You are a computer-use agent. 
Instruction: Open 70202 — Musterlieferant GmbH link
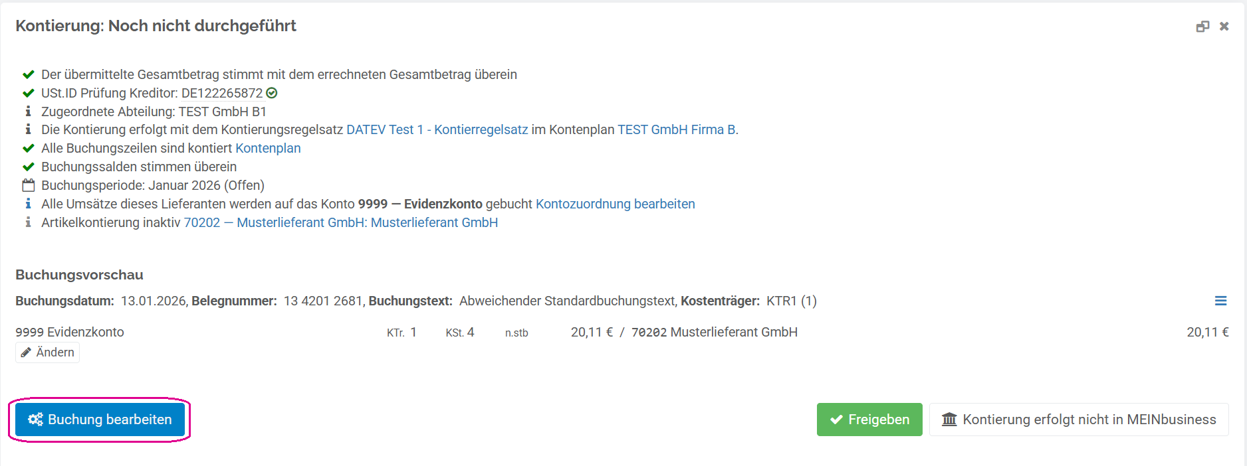(340, 222)
